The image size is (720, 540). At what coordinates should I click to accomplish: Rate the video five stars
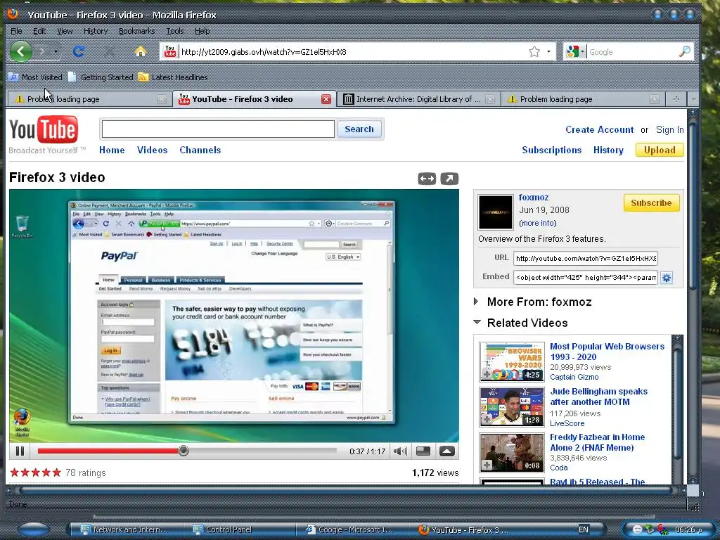56,472
